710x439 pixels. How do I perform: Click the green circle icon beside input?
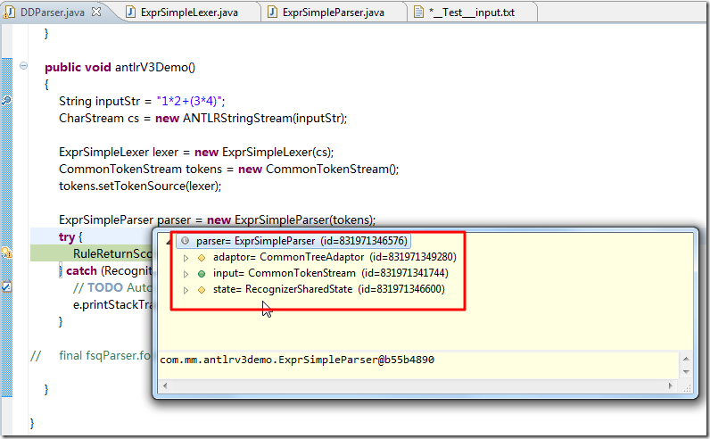click(202, 274)
